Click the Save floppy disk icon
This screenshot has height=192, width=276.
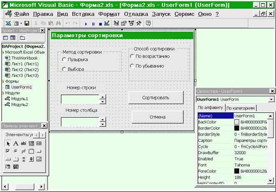click(x=27, y=23)
